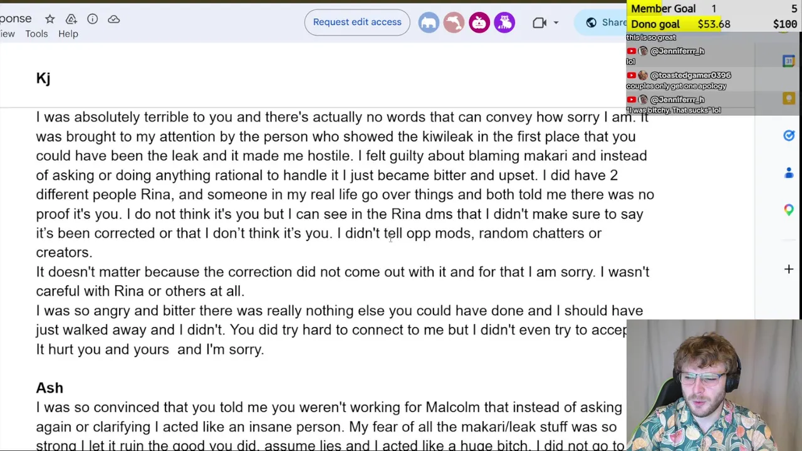Check the cloud document status icon

pos(113,19)
